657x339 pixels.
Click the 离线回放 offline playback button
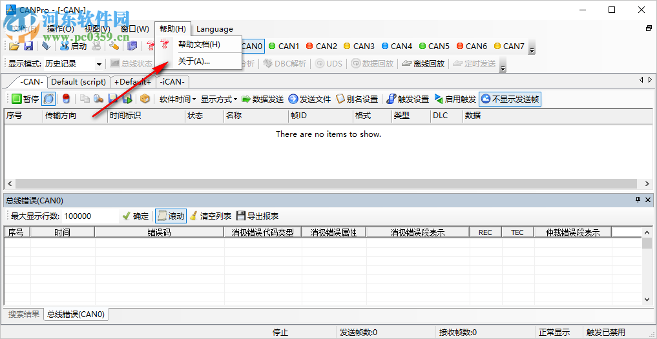point(422,64)
